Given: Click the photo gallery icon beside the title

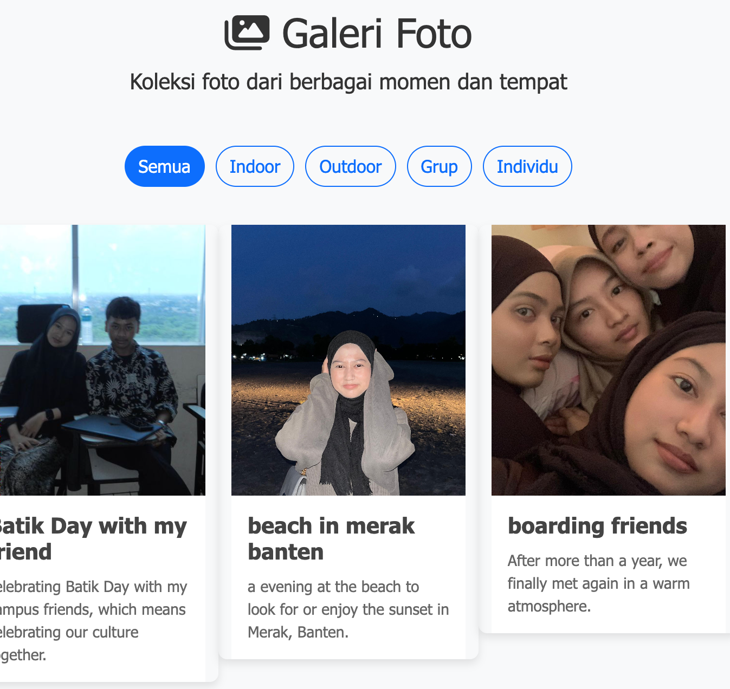Looking at the screenshot, I should click(247, 33).
